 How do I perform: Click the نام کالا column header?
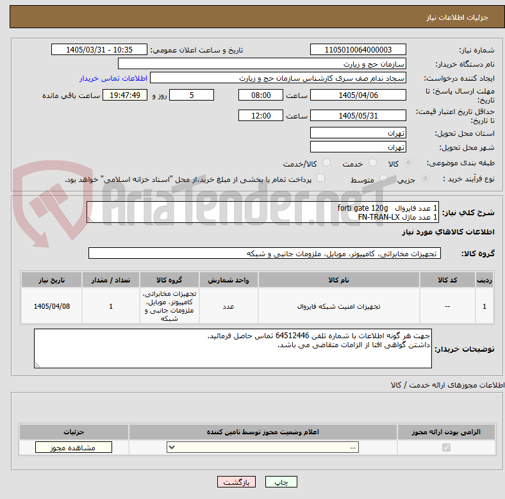coord(338,280)
